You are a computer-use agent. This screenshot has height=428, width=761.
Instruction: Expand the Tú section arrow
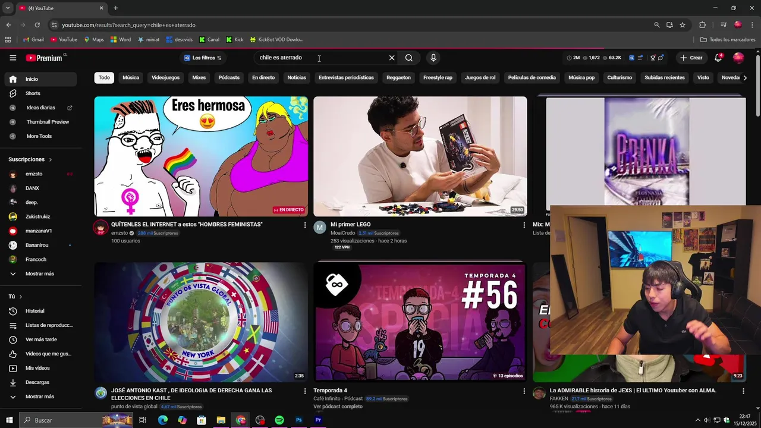point(20,297)
